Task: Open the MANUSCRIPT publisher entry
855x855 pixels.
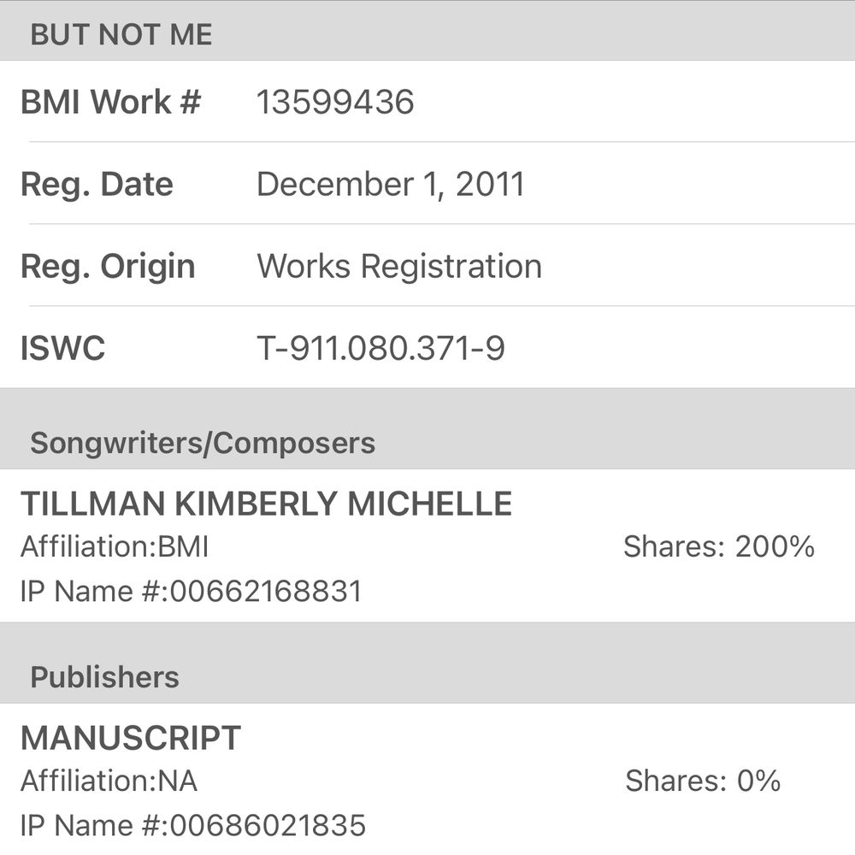Action: 131,739
